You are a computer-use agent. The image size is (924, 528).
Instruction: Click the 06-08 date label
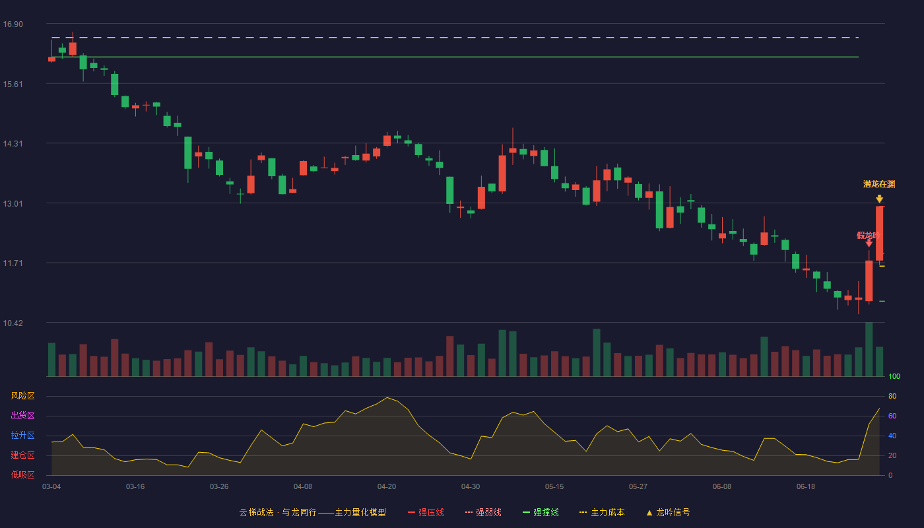(x=722, y=486)
